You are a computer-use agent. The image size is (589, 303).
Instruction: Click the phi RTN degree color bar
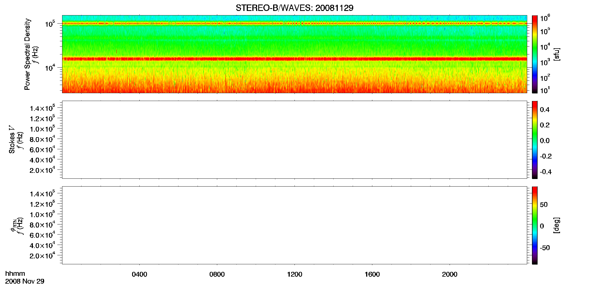click(534, 225)
